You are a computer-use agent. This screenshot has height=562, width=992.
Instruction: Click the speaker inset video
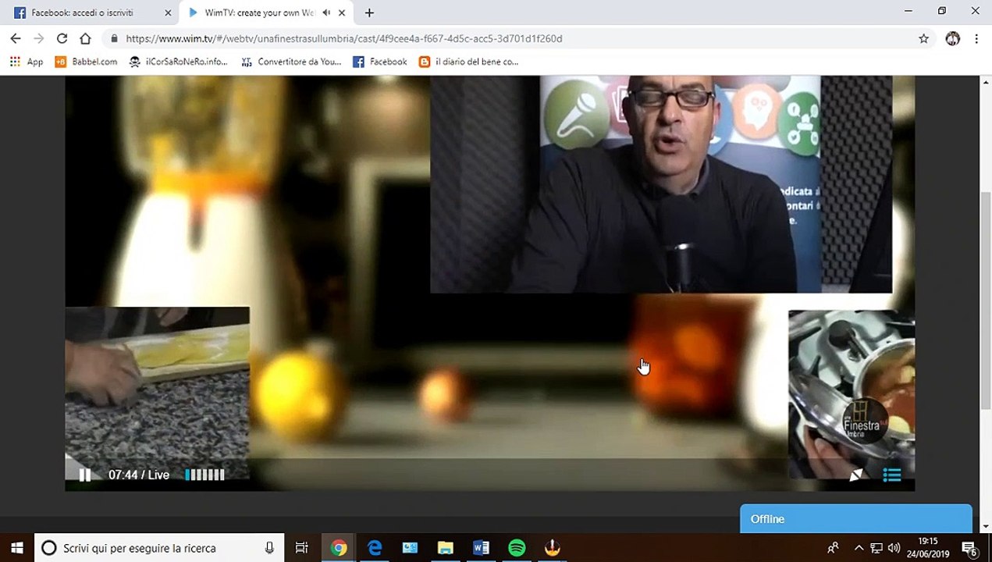point(660,184)
